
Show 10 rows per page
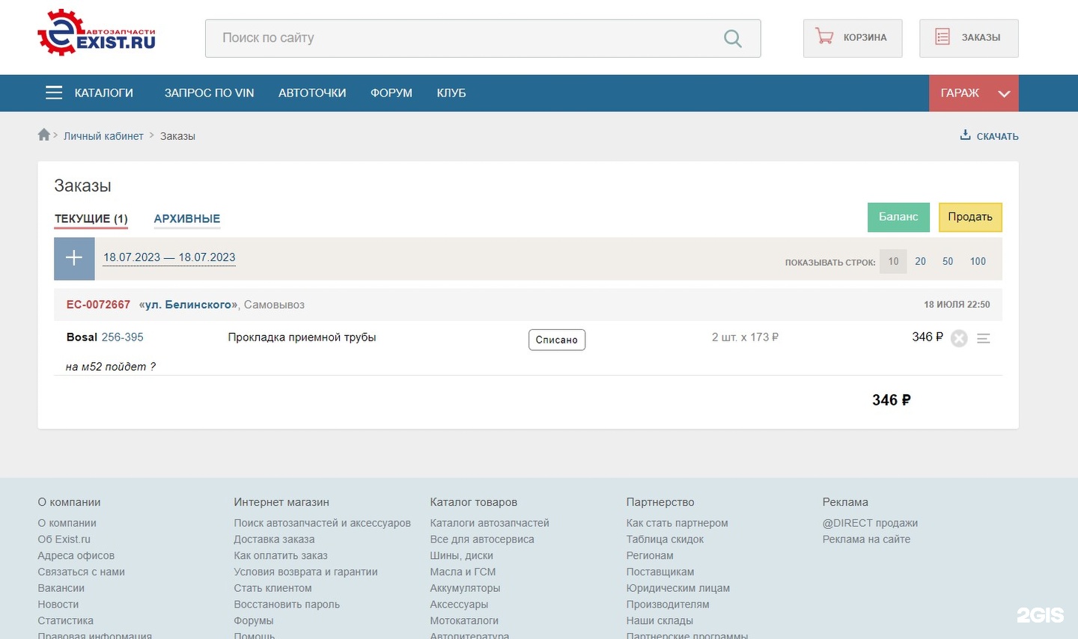[893, 261]
